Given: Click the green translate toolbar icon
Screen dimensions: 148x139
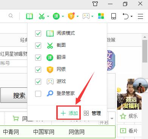Looking at the screenshot, I should pos(56,16).
